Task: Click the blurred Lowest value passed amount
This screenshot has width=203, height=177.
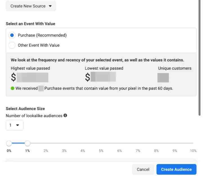Action: pyautogui.click(x=103, y=77)
